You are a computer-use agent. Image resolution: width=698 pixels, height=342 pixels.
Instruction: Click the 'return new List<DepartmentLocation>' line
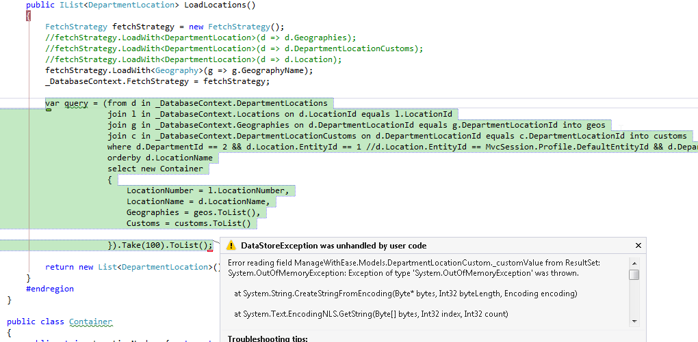[x=133, y=267]
